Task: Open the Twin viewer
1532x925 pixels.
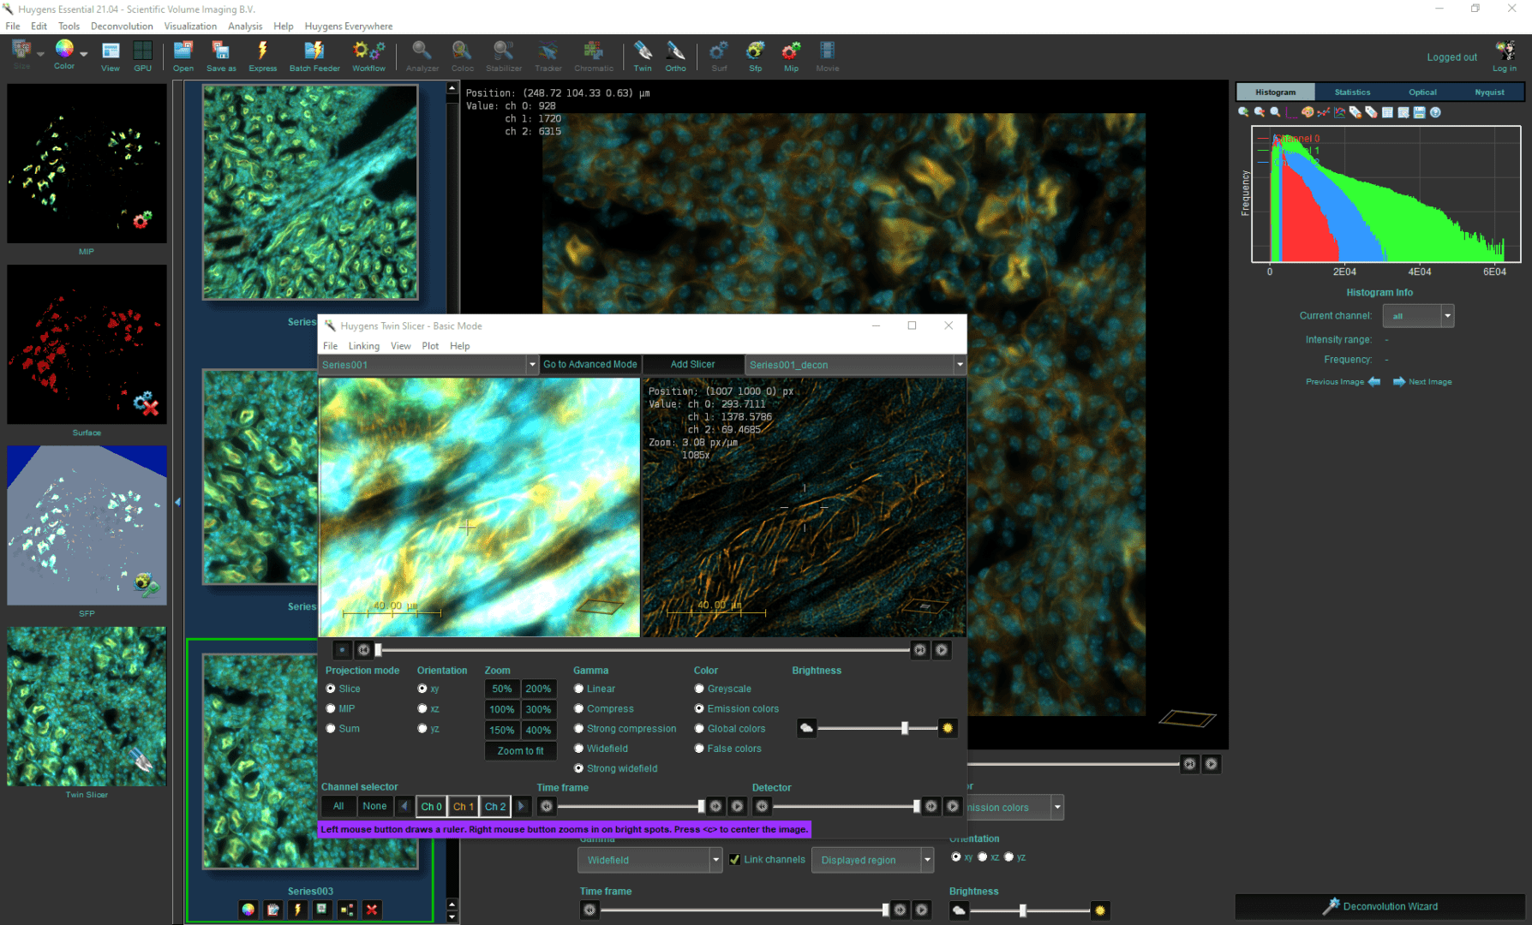Action: pyautogui.click(x=642, y=51)
